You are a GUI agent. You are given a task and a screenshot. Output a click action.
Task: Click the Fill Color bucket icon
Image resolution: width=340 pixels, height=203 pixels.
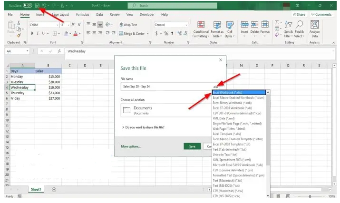pos(66,33)
